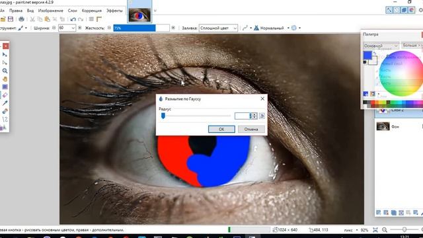Click the Paste clipboard icon
Image resolution: width=423 pixels, height=238 pixels.
[47, 19]
